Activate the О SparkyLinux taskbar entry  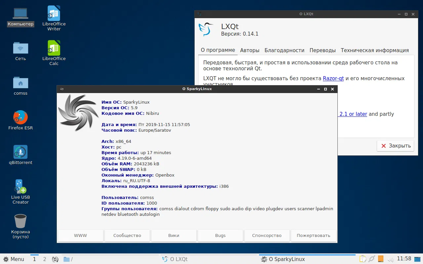[307, 259]
